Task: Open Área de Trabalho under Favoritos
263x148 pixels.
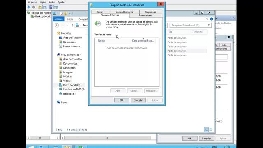Action: [x=72, y=37]
